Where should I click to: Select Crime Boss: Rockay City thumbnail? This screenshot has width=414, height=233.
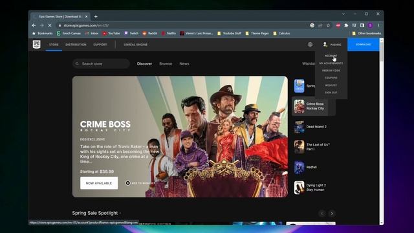(299, 106)
